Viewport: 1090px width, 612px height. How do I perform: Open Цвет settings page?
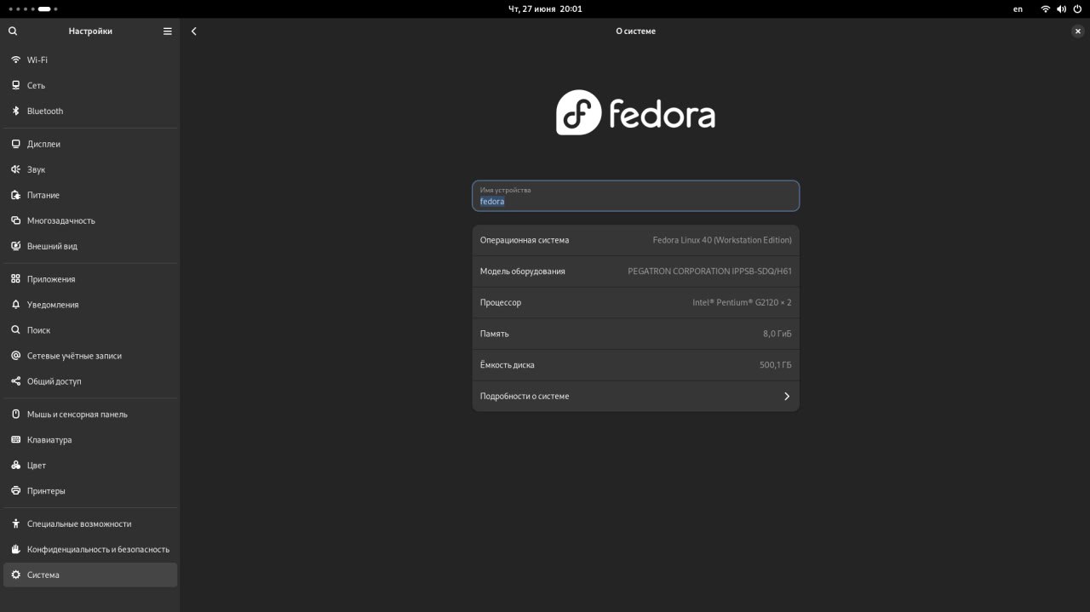[x=90, y=466]
